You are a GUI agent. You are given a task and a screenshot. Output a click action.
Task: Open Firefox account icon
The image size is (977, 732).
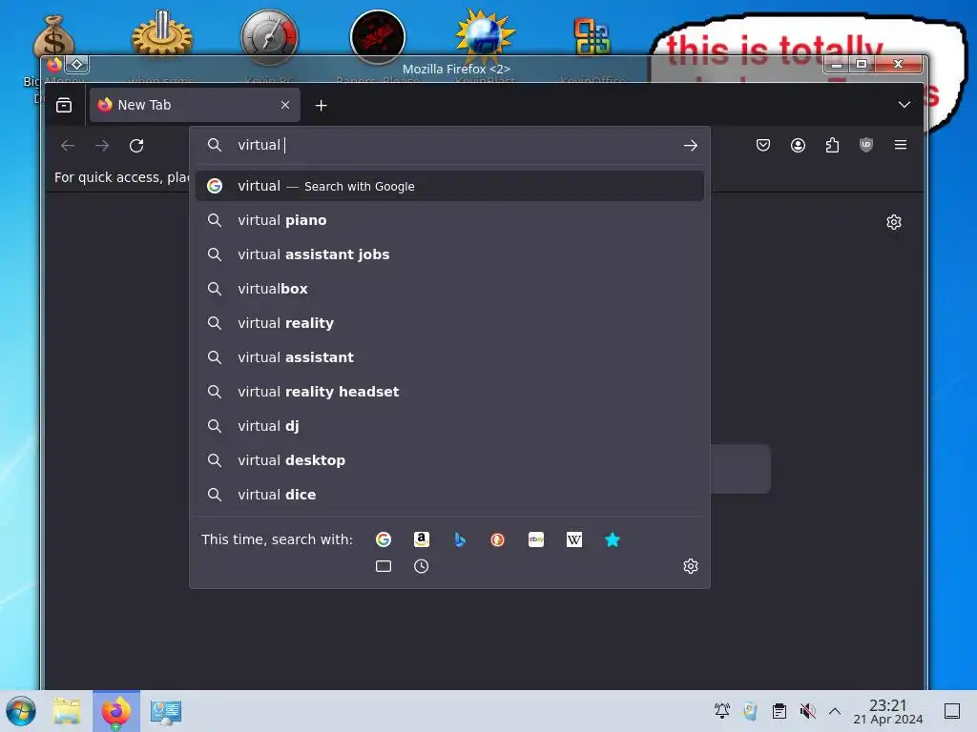coord(799,146)
